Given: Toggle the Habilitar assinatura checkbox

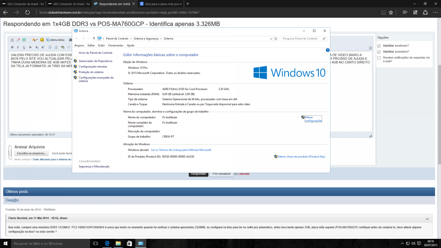Looking at the screenshot, I should 379,52.
